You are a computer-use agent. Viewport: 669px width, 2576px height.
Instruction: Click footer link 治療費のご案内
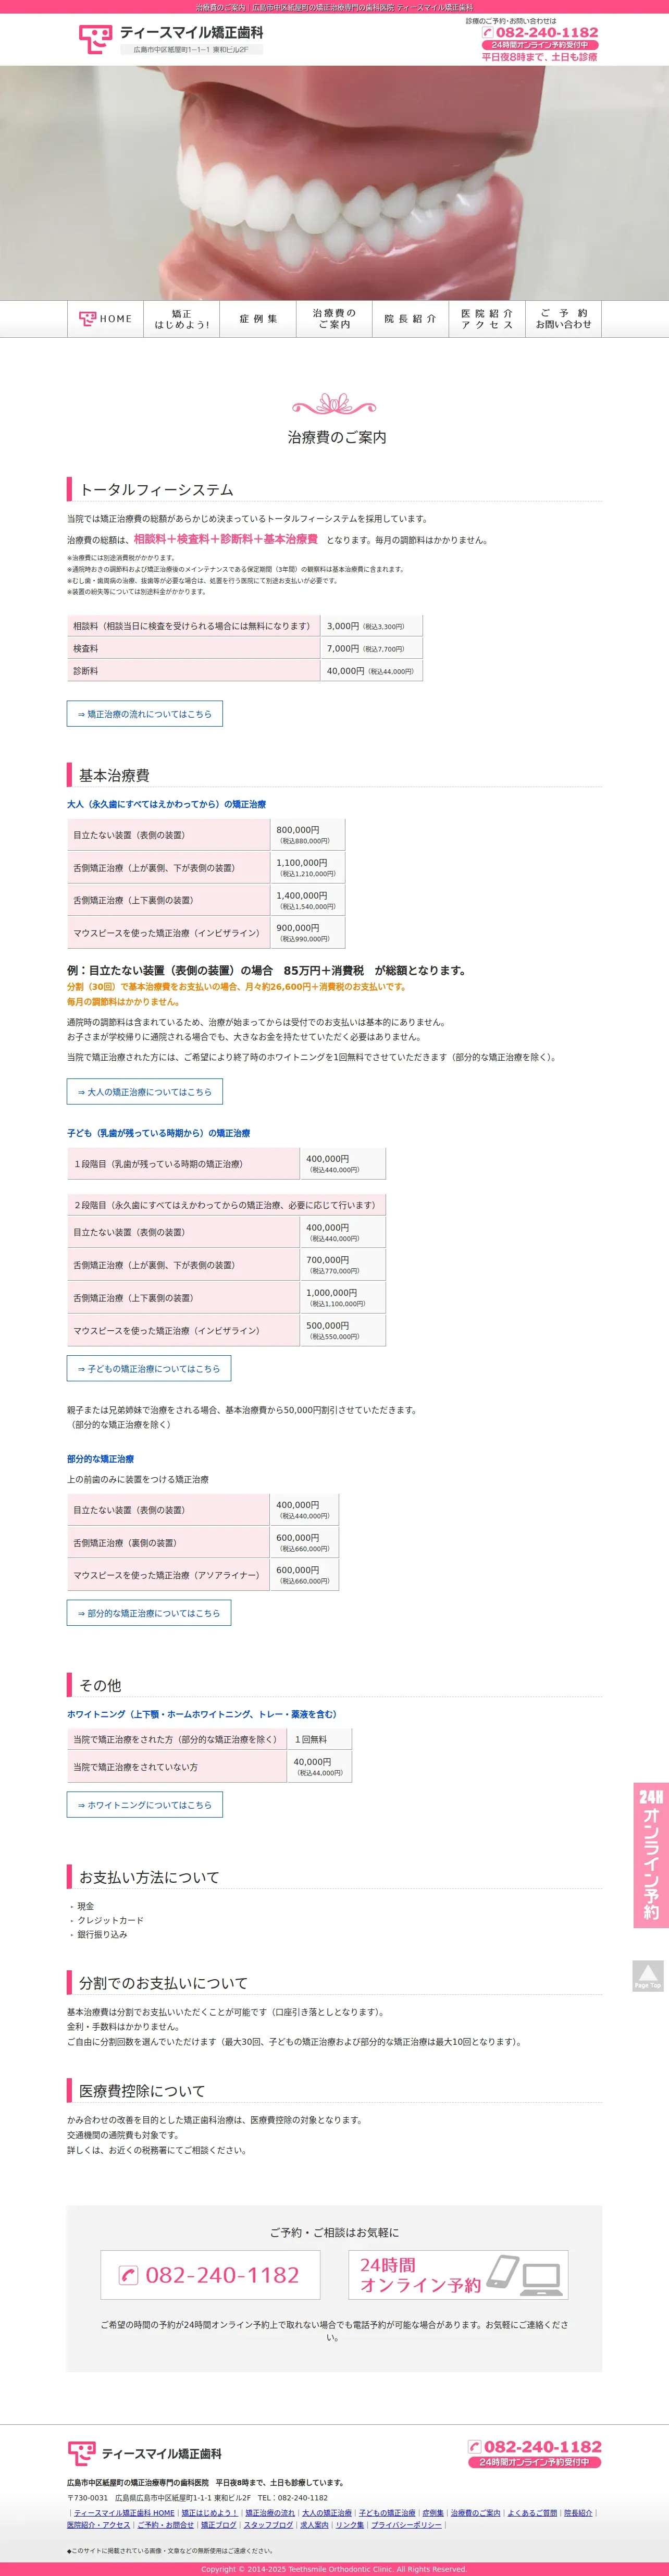pyautogui.click(x=475, y=2513)
